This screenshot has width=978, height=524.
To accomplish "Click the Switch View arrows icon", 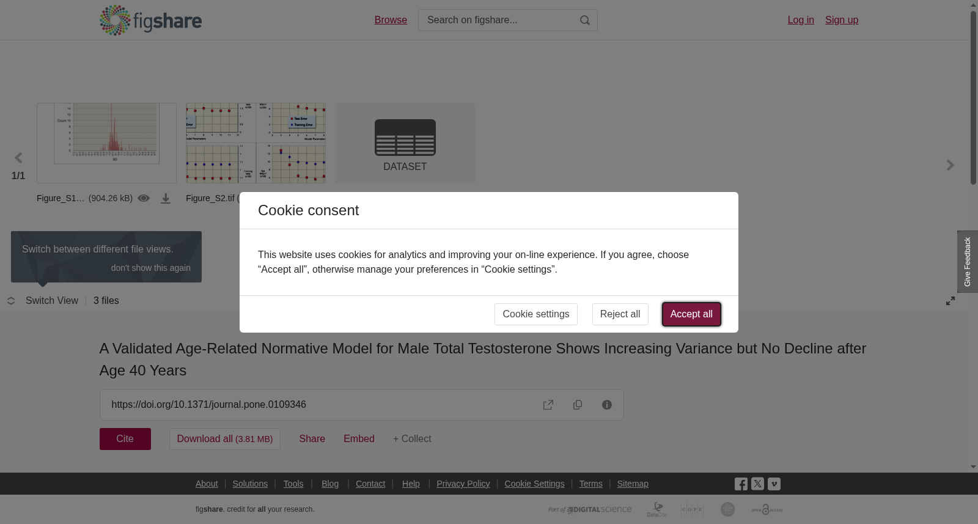I will [x=11, y=301].
